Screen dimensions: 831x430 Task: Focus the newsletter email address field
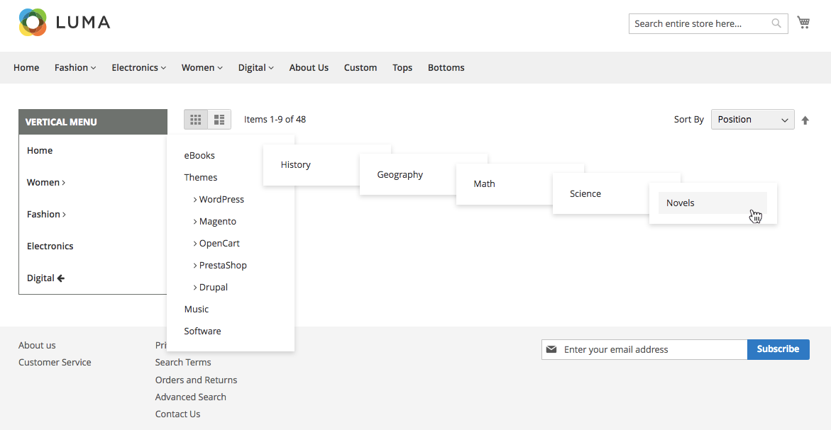pos(644,350)
